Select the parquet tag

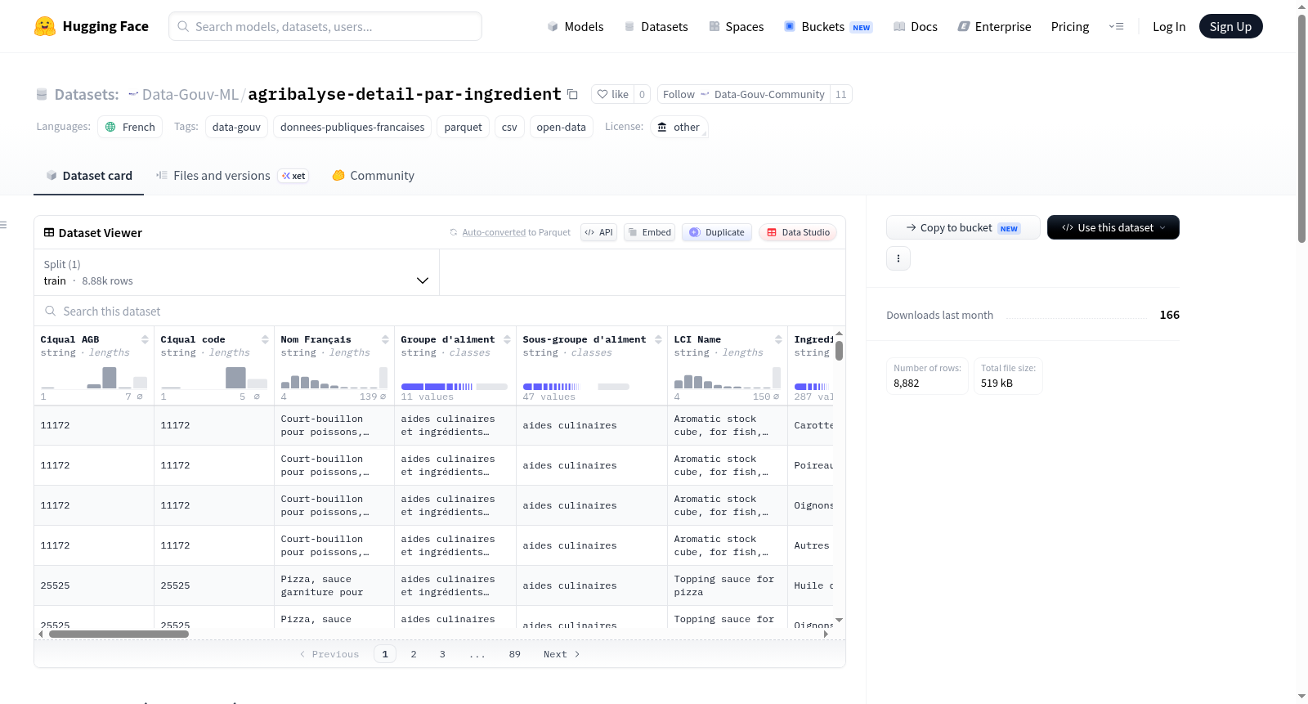463,127
